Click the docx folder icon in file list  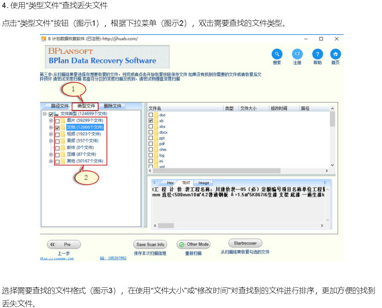tap(156, 132)
